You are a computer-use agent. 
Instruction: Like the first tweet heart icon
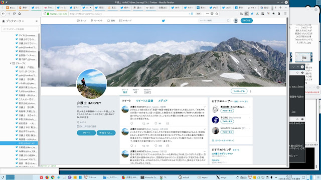pos(156,123)
